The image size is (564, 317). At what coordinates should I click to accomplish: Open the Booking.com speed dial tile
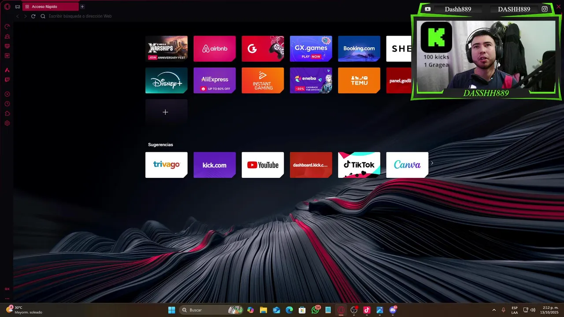click(359, 48)
